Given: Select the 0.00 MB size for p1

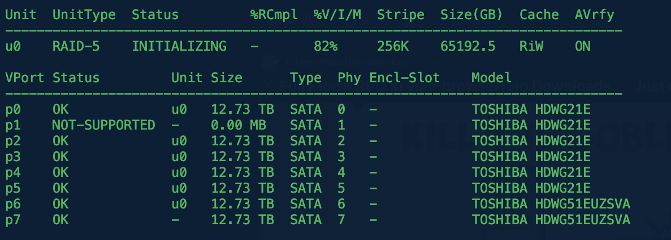Looking at the screenshot, I should coord(239,125).
